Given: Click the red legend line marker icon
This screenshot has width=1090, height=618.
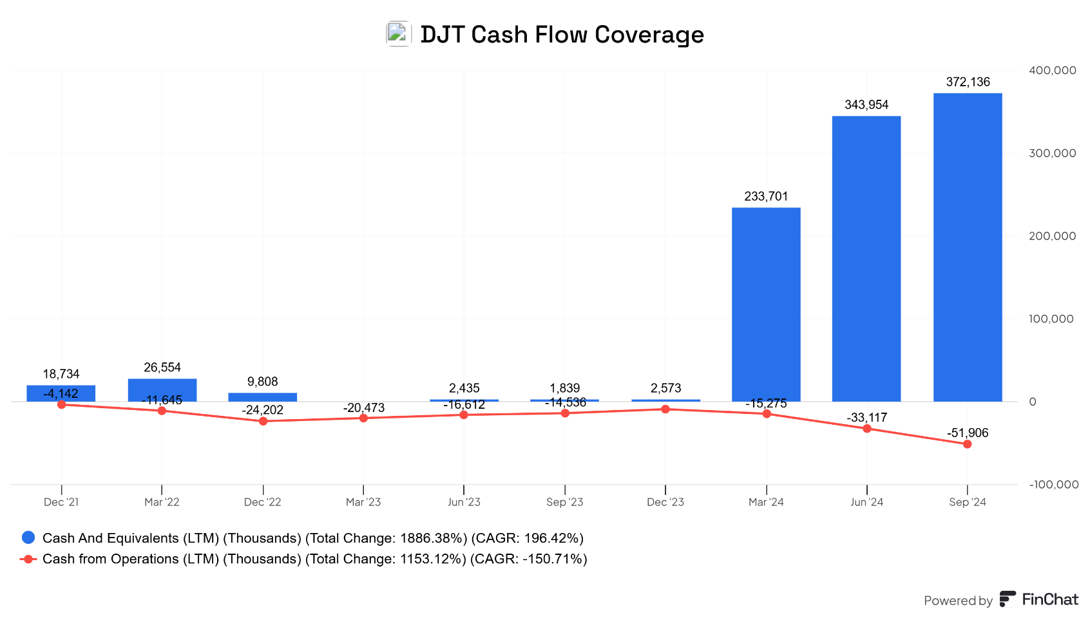Looking at the screenshot, I should click(28, 559).
